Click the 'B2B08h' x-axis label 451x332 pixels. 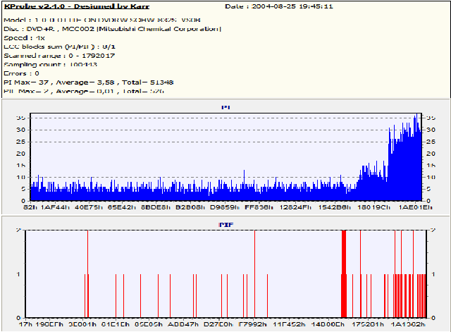pyautogui.click(x=190, y=207)
